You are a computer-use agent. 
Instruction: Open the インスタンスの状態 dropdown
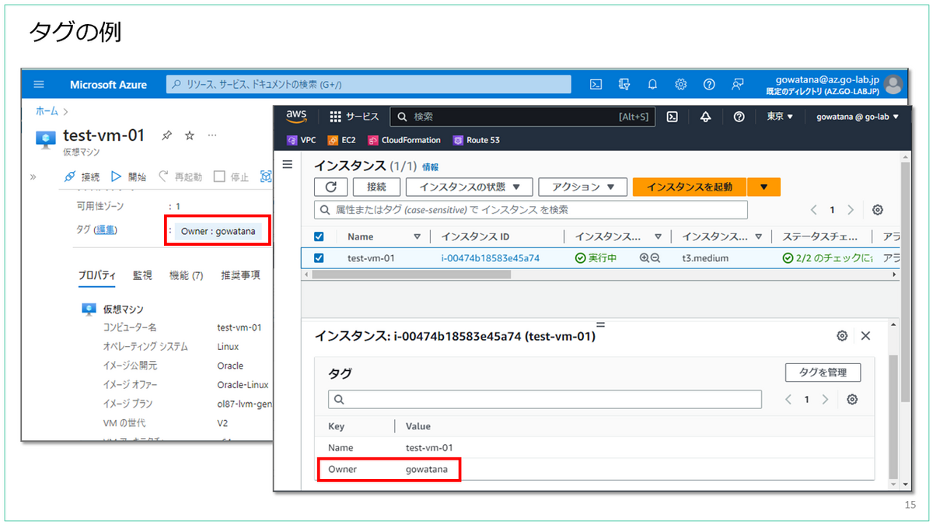click(x=470, y=187)
